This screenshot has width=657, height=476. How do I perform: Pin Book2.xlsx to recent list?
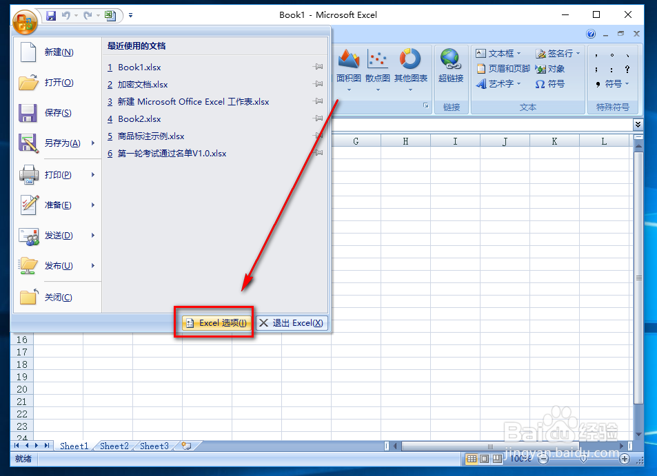(318, 118)
